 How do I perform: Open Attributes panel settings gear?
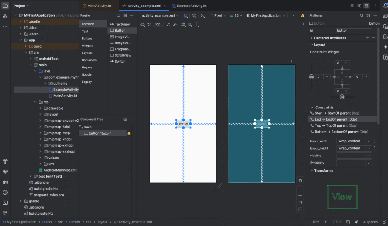pyautogui.click(x=368, y=15)
